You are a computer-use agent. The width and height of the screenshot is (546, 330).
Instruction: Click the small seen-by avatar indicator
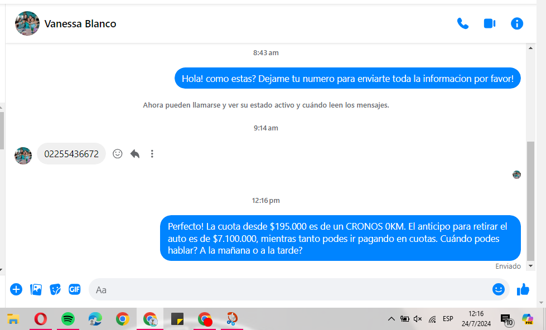517,174
